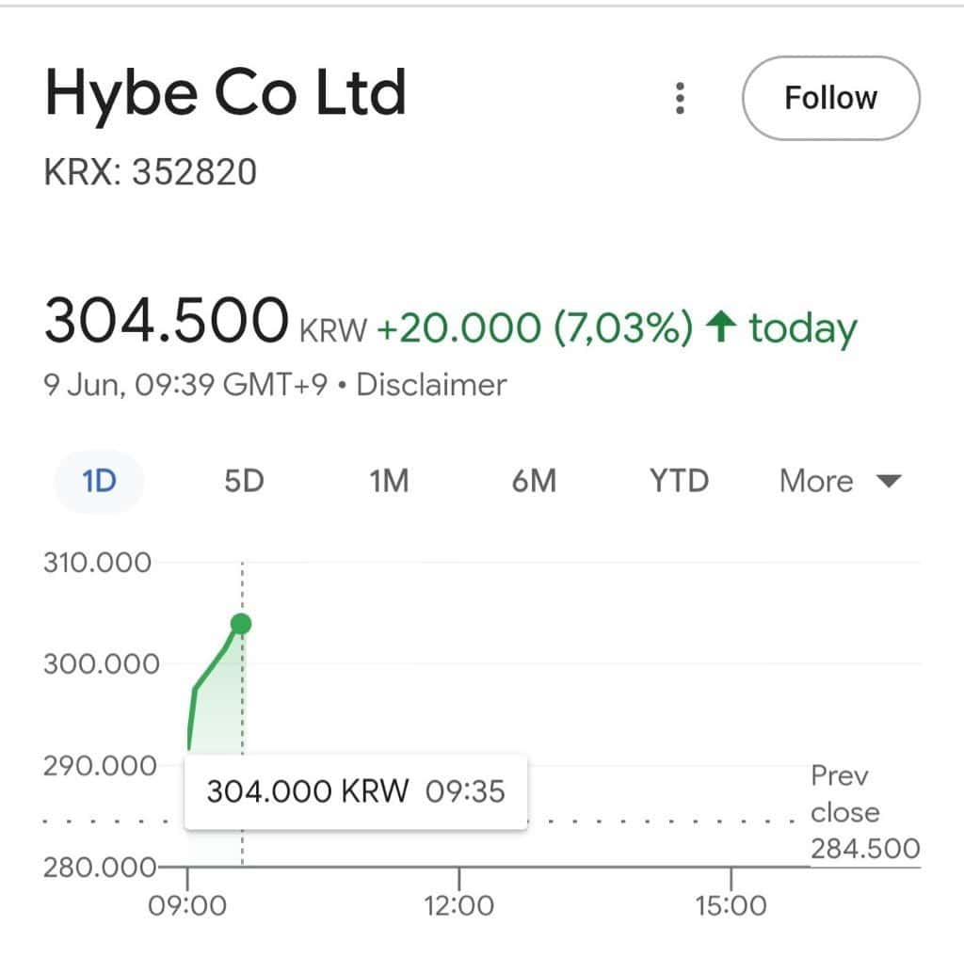Screen dimensions: 964x957
Task: Click the Hybe Co Ltd title
Action: tap(225, 93)
